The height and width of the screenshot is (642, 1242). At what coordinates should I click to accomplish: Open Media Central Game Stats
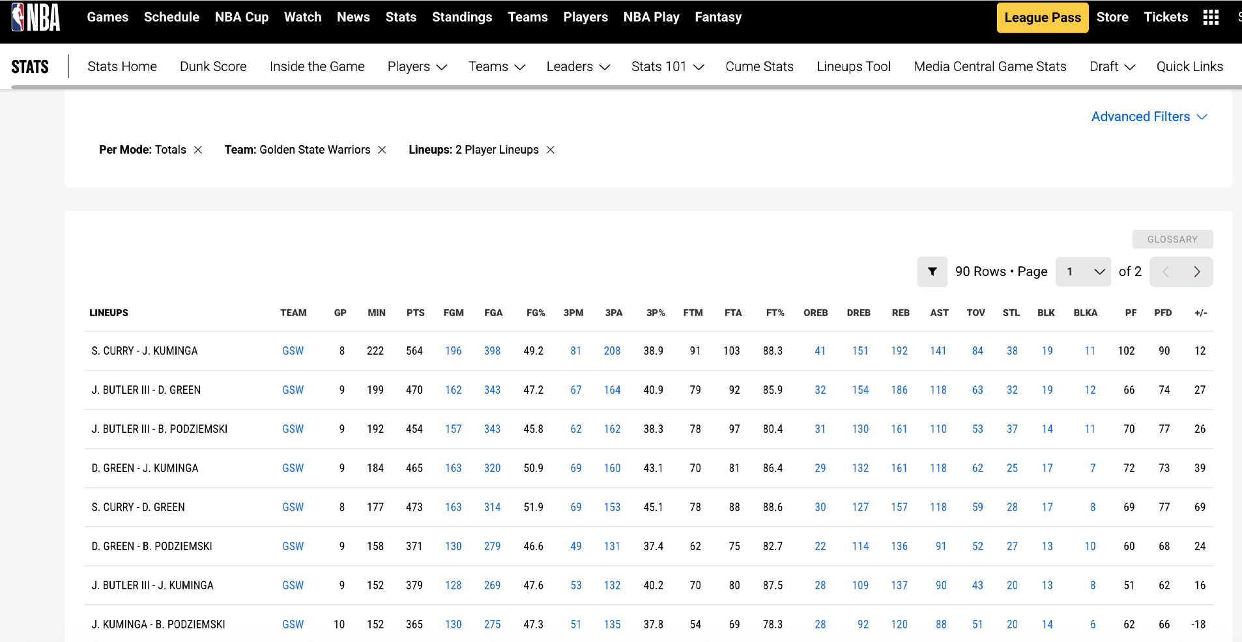tap(990, 66)
